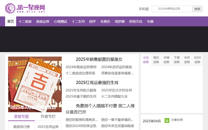Click the search input field
This screenshot has height=130, width=208.
click(172, 9)
